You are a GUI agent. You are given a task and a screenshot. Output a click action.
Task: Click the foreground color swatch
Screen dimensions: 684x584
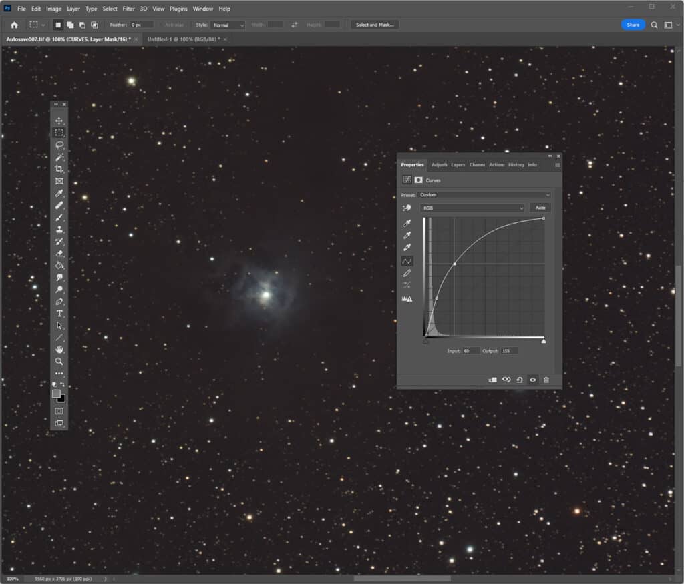[x=57, y=395]
